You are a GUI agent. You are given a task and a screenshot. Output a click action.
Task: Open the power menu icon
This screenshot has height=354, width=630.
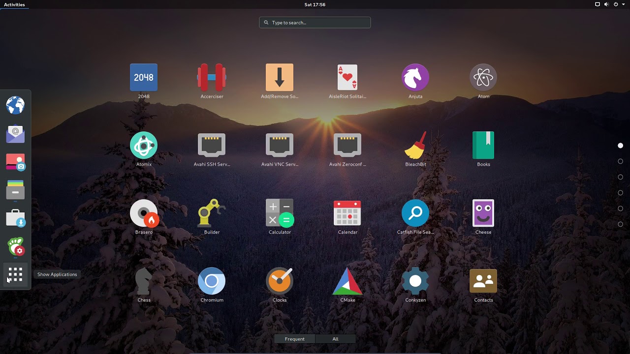[x=616, y=4]
